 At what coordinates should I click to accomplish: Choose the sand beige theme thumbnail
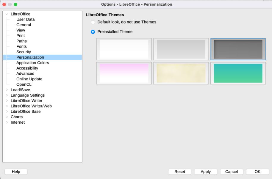(x=181, y=73)
